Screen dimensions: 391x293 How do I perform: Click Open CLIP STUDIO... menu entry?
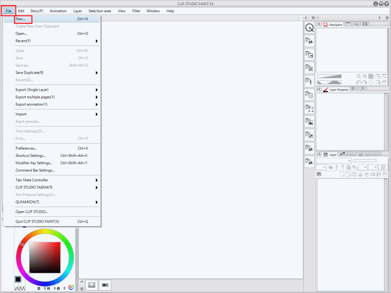pos(32,212)
